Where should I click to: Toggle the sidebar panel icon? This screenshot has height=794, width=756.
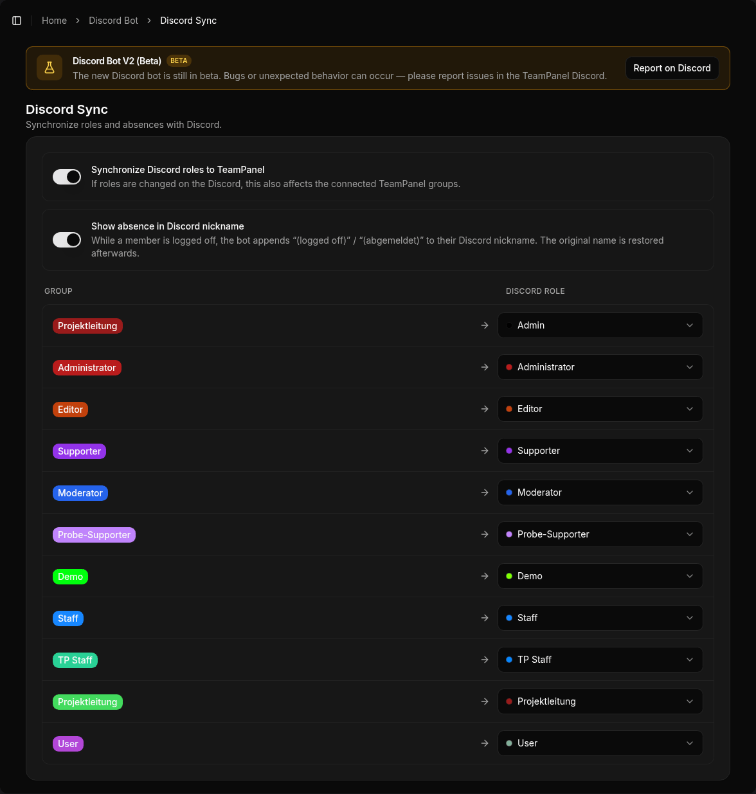tap(17, 21)
